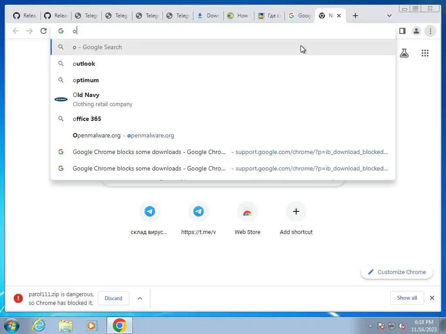Switch to the How tab
This screenshot has width=446, height=334.
(x=239, y=16)
